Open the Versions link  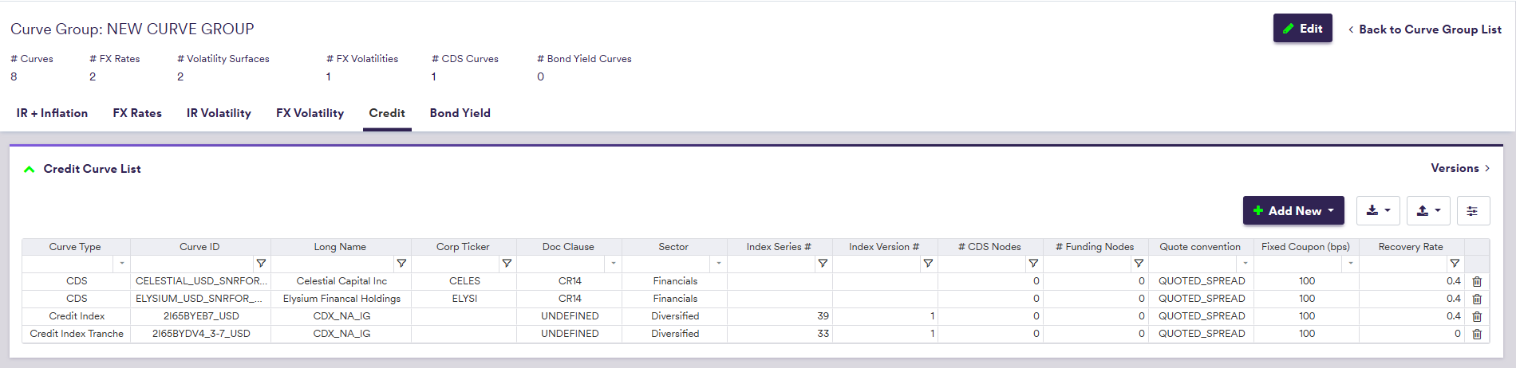[x=1459, y=168]
